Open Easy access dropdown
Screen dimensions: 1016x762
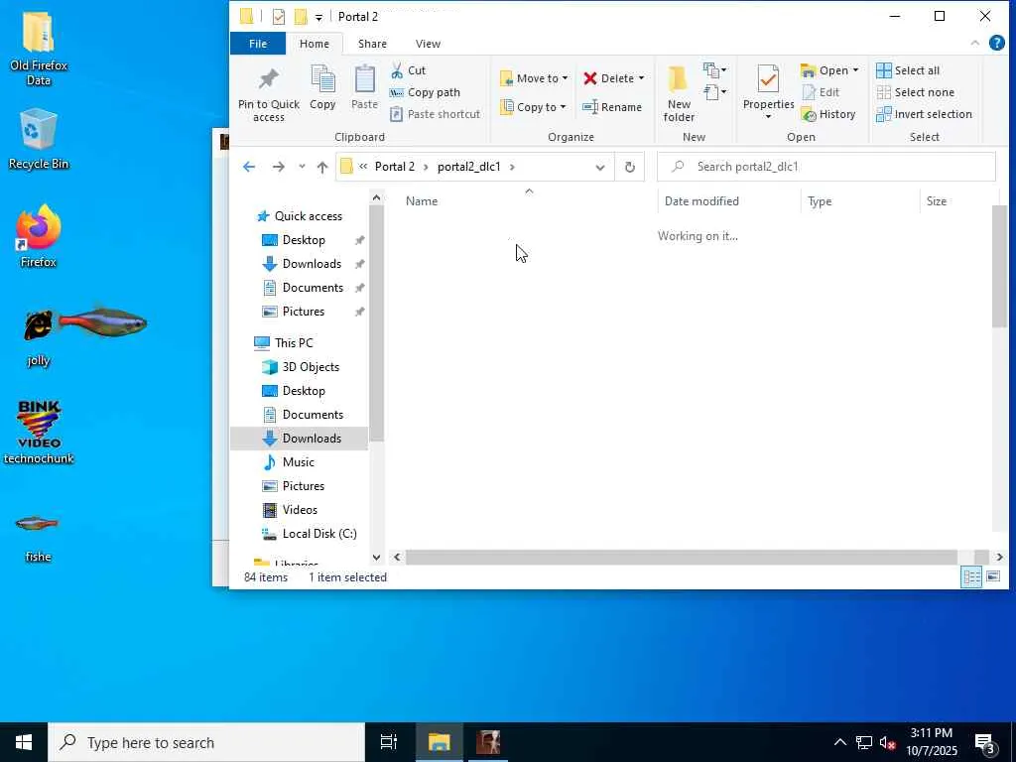click(714, 92)
